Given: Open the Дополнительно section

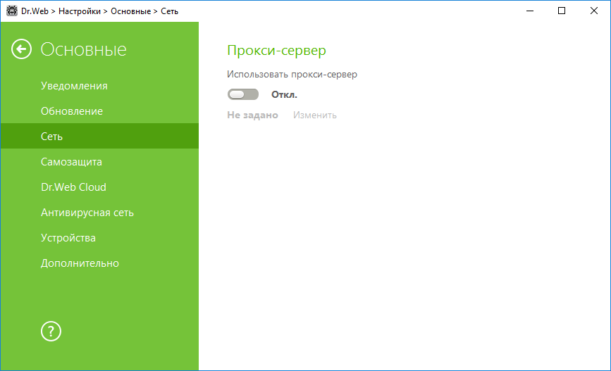Looking at the screenshot, I should point(99,263).
